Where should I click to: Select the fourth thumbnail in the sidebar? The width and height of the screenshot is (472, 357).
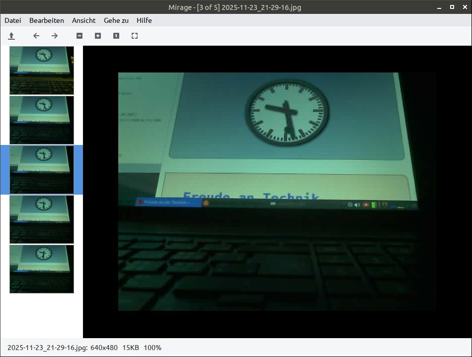42,219
